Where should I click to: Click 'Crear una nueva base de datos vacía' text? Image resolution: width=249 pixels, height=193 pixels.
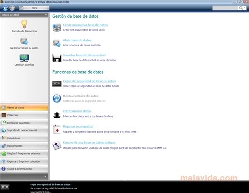point(84,30)
